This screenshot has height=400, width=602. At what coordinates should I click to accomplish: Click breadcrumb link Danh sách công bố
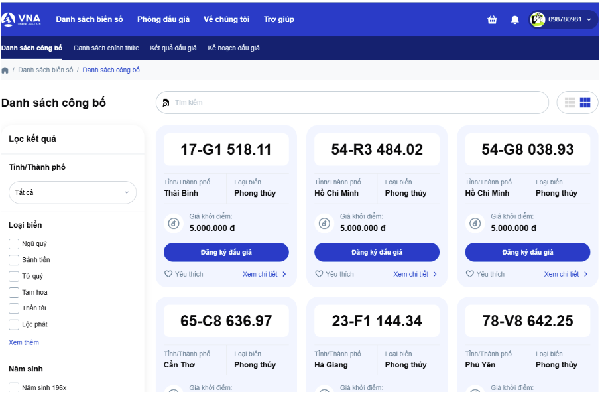point(111,70)
